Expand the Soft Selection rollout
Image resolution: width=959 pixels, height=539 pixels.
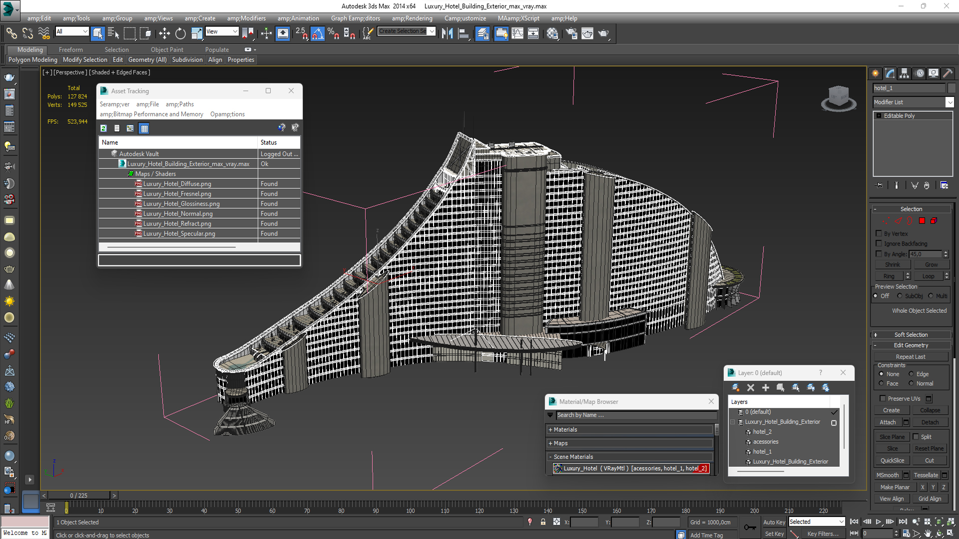(x=912, y=334)
